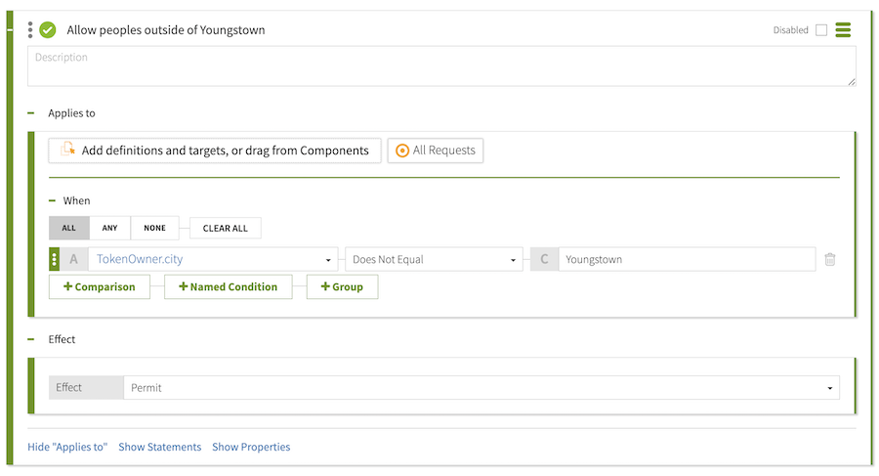Open the green hamburger menu icon
879x476 pixels.
pos(843,30)
